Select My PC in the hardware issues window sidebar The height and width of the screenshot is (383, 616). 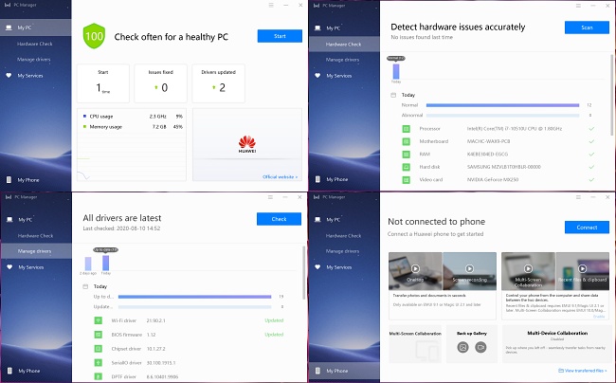point(334,28)
